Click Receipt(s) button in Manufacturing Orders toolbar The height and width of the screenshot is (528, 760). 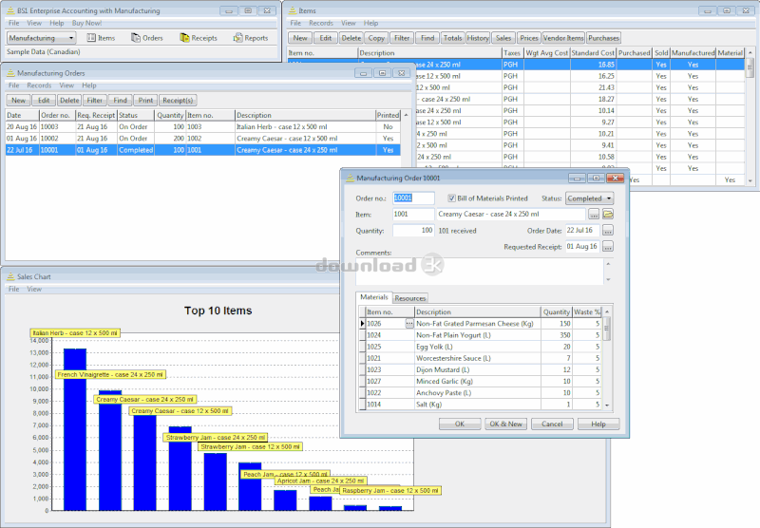[x=178, y=100]
